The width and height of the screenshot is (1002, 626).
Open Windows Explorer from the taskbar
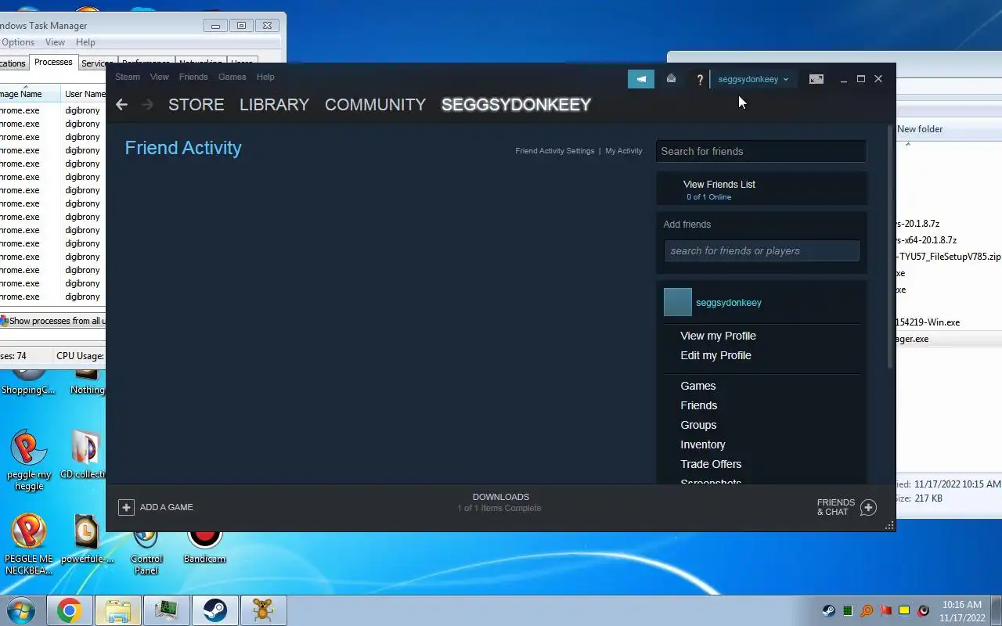117,610
